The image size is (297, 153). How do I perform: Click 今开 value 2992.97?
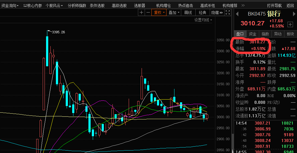coord(257,75)
